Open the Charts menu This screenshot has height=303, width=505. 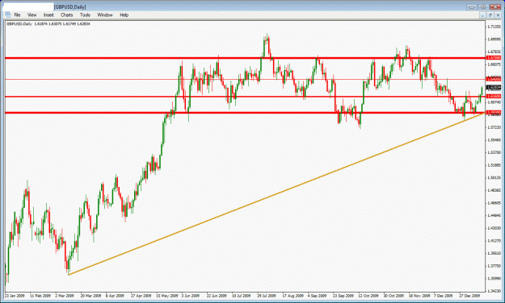pyautogui.click(x=67, y=15)
